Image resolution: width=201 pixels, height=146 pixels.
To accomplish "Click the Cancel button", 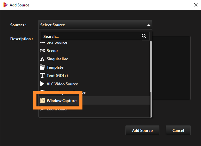I will 178,130.
